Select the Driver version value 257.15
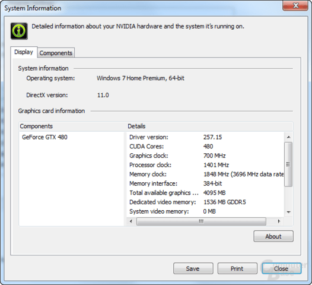 212,137
